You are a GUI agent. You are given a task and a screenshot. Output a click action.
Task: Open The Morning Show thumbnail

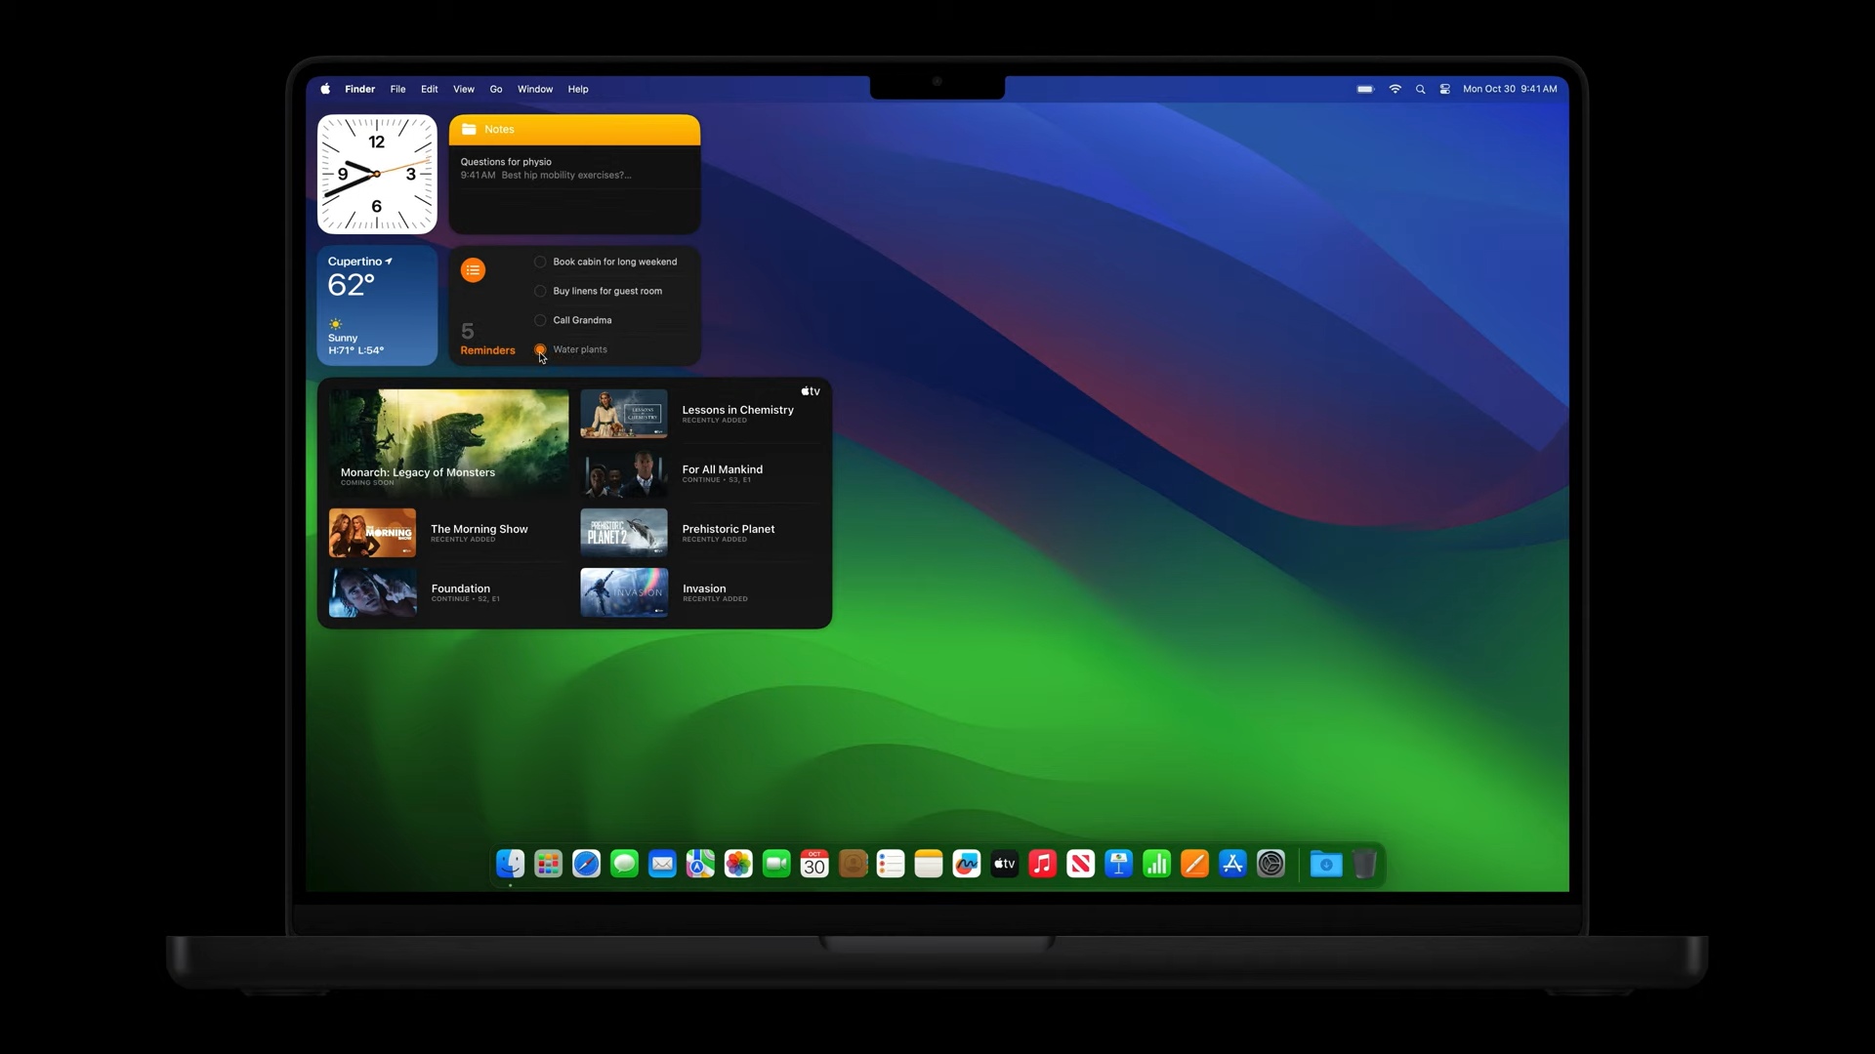pos(372,533)
